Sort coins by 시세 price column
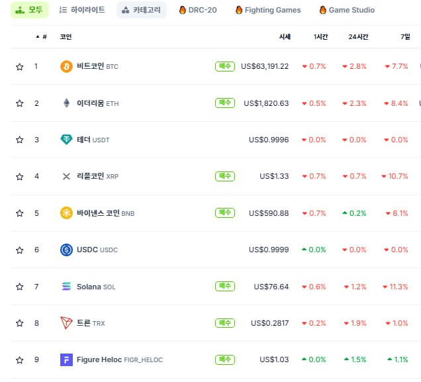Screen dimensions: 421x382 [x=285, y=37]
